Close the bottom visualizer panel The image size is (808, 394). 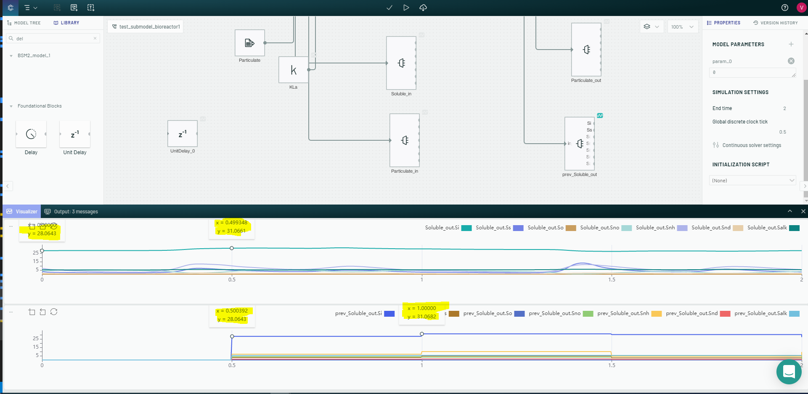[803, 211]
